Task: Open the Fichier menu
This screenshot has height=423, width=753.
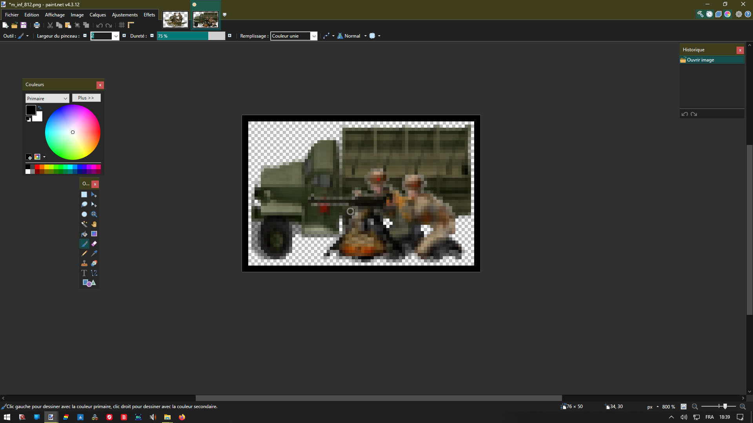Action: 12,14
